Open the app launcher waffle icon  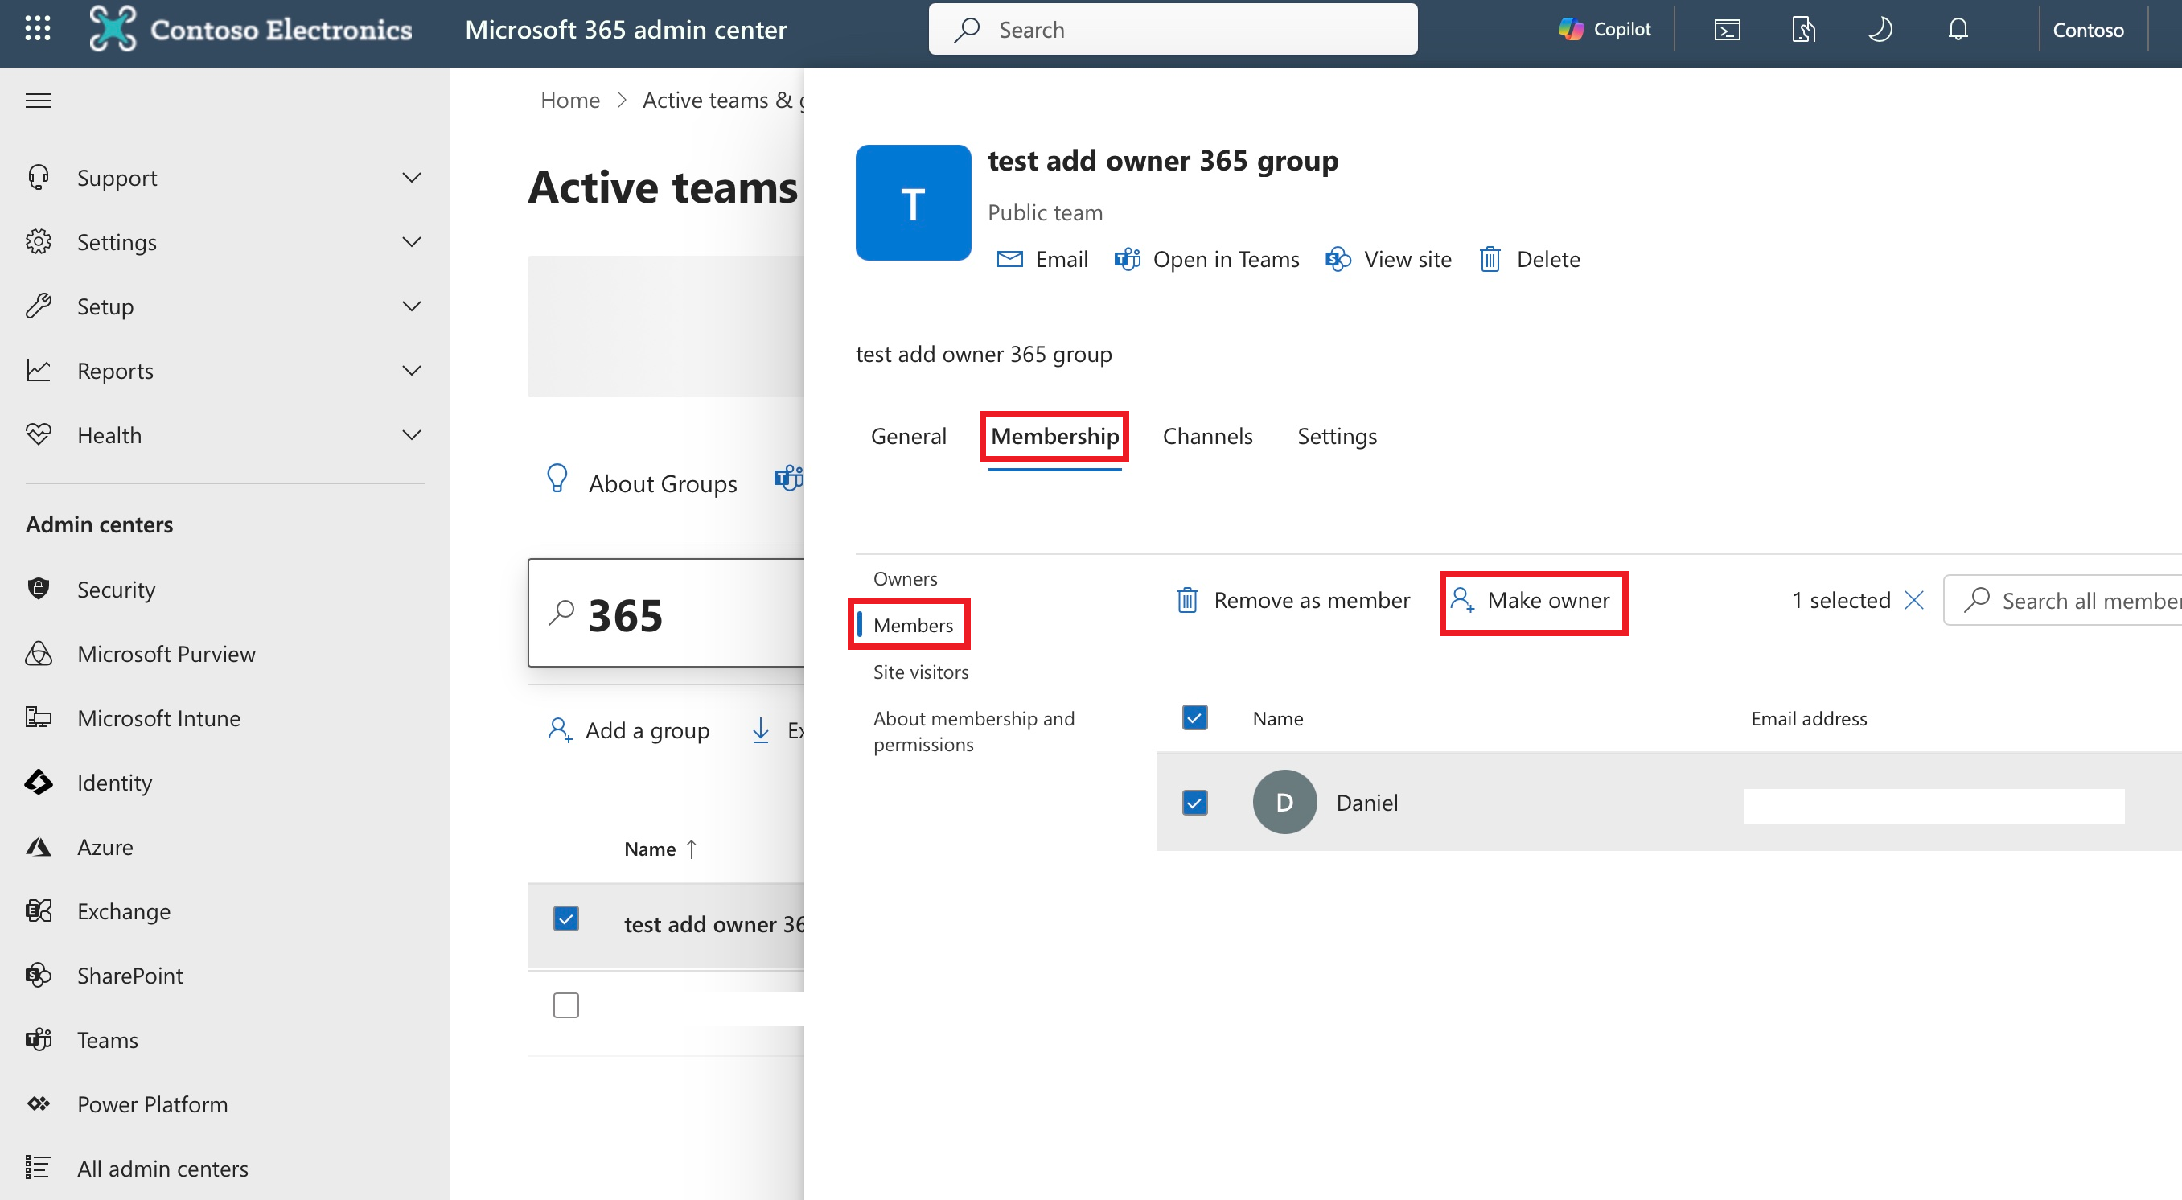[37, 29]
